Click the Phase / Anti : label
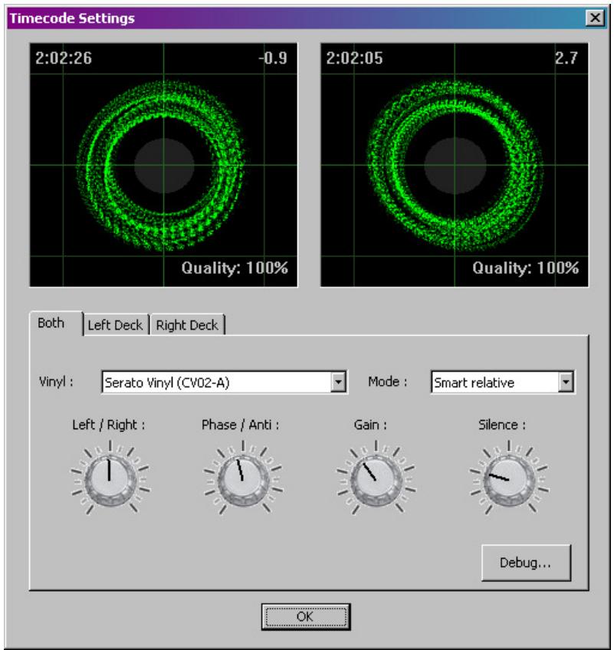The height and width of the screenshot is (650, 614). pos(241,425)
